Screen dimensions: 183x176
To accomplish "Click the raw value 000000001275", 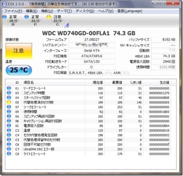I will (x=159, y=93).
